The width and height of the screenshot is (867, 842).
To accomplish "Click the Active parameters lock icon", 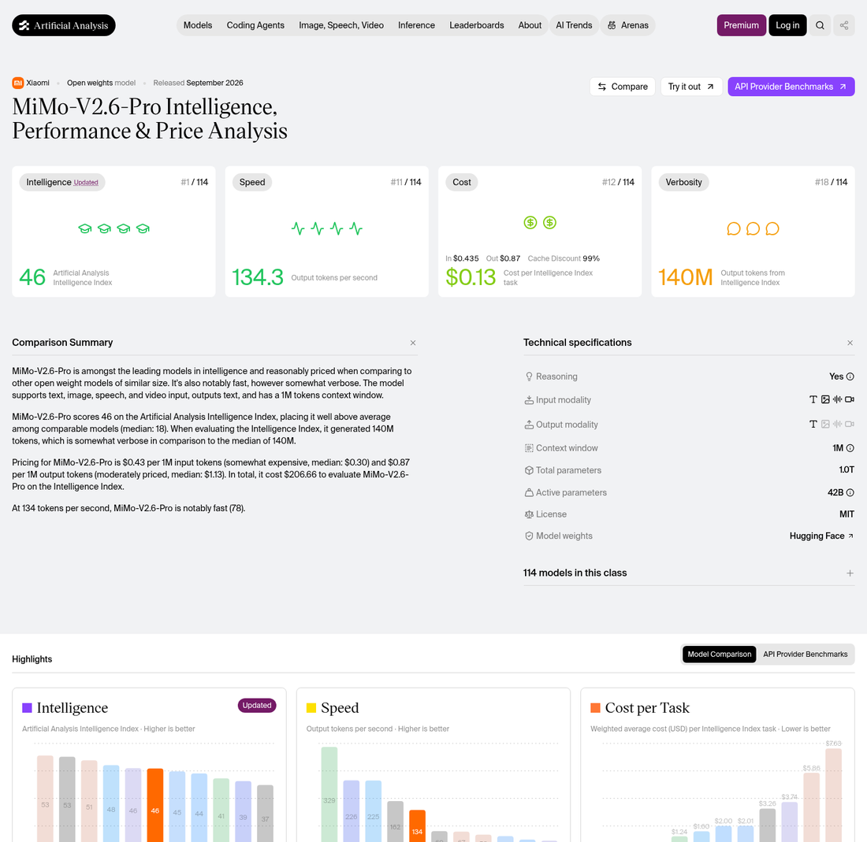I will (529, 492).
